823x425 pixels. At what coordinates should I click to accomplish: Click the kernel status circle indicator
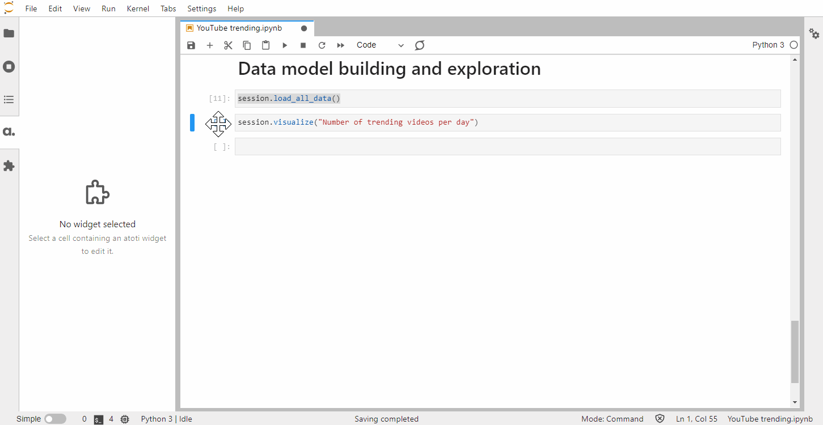tap(794, 45)
